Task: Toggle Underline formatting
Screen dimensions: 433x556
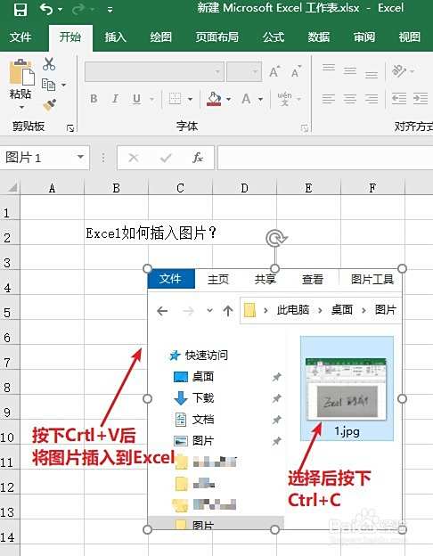Action: coord(136,99)
